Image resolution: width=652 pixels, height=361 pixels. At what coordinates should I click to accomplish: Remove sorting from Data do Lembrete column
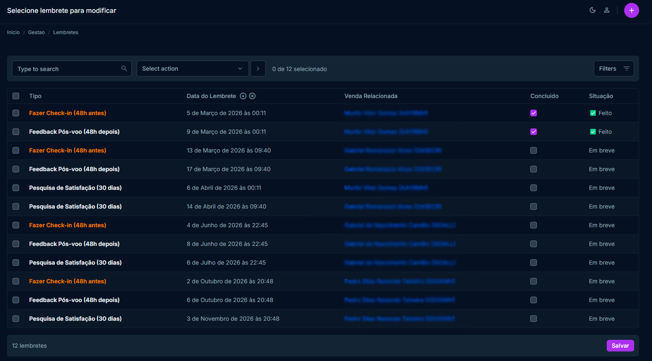coord(252,96)
